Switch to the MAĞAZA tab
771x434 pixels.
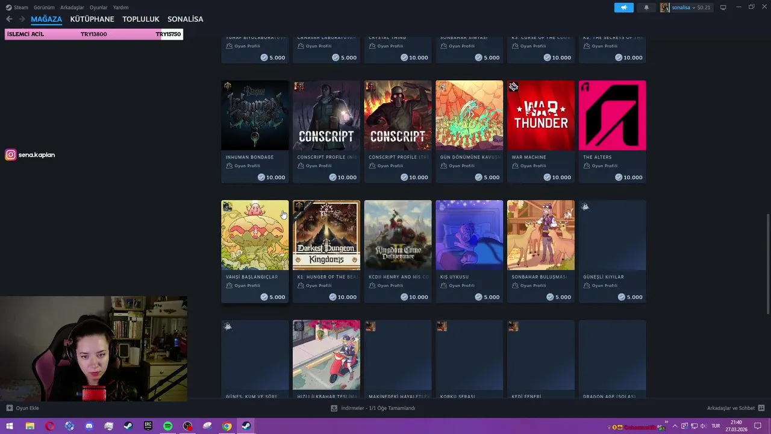tap(46, 19)
